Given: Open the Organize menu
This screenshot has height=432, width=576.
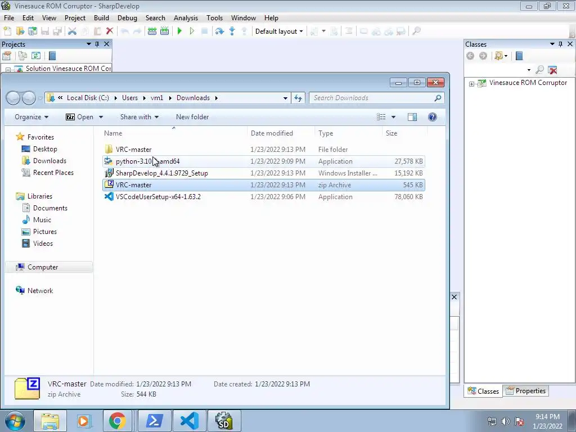Looking at the screenshot, I should point(31,117).
